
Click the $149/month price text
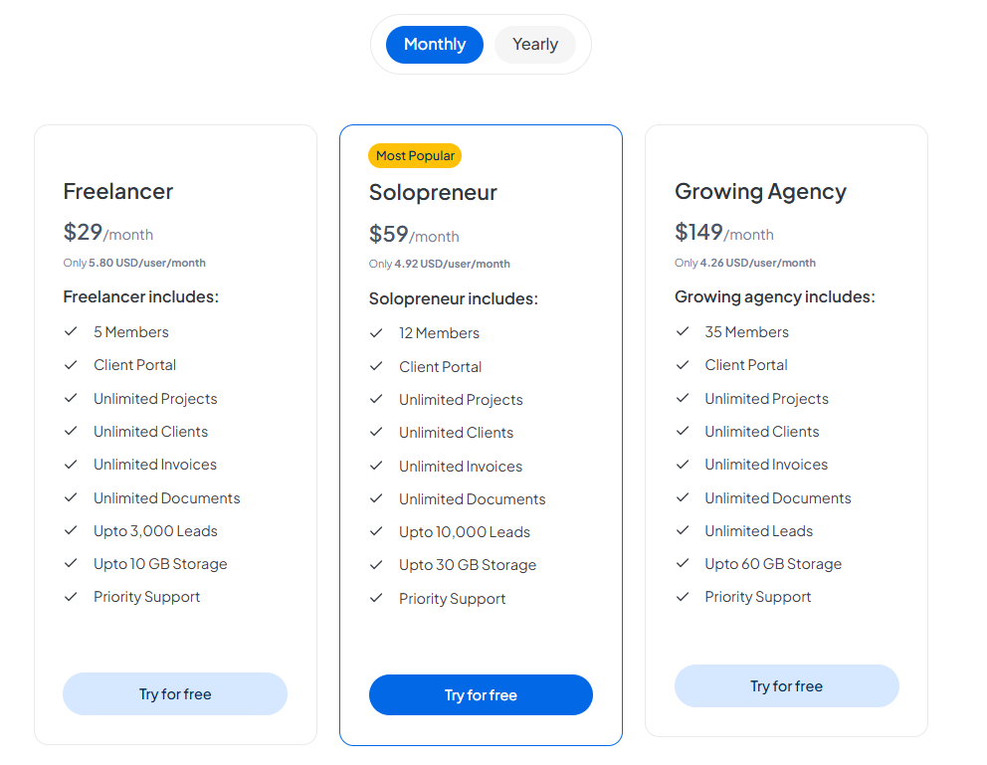tap(724, 234)
